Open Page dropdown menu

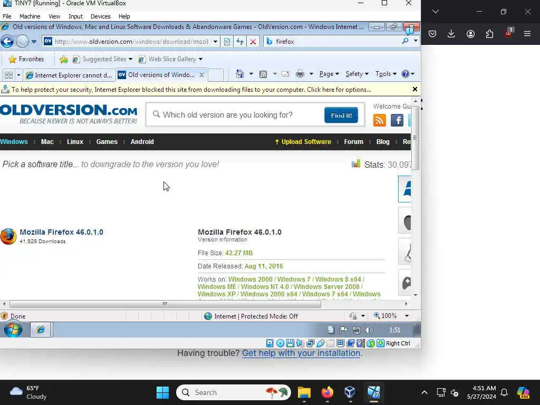click(329, 74)
